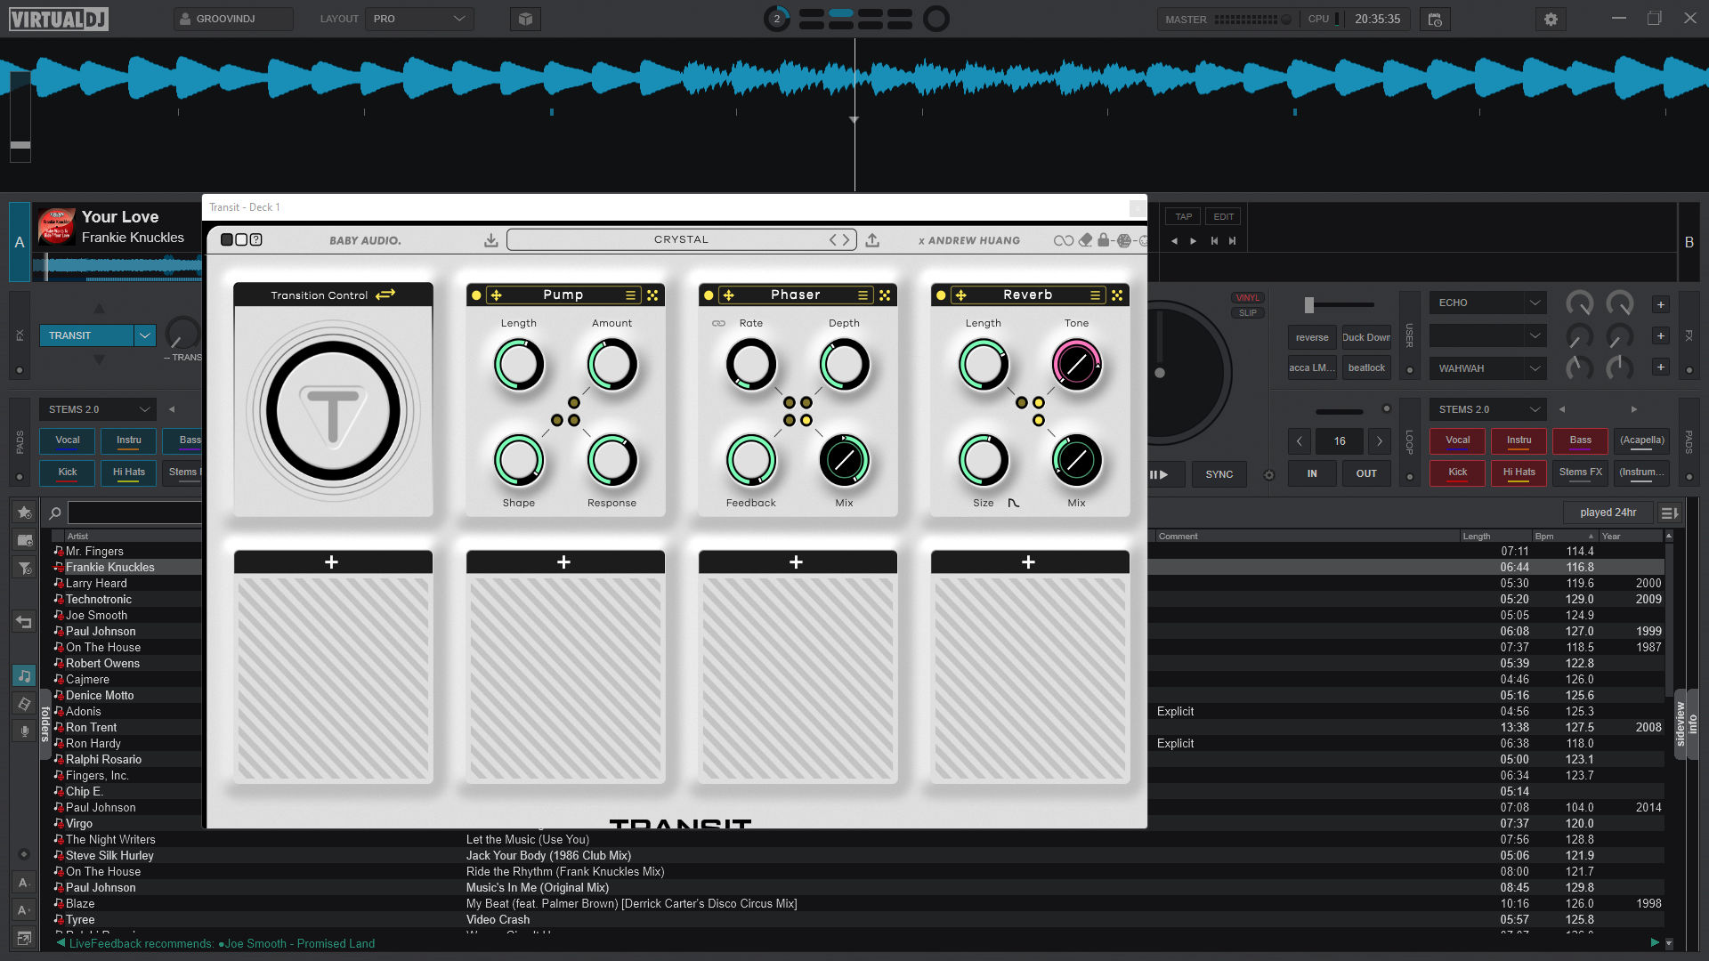Click the infinity link icon in Transit header
The image size is (1709, 961).
tap(1063, 240)
